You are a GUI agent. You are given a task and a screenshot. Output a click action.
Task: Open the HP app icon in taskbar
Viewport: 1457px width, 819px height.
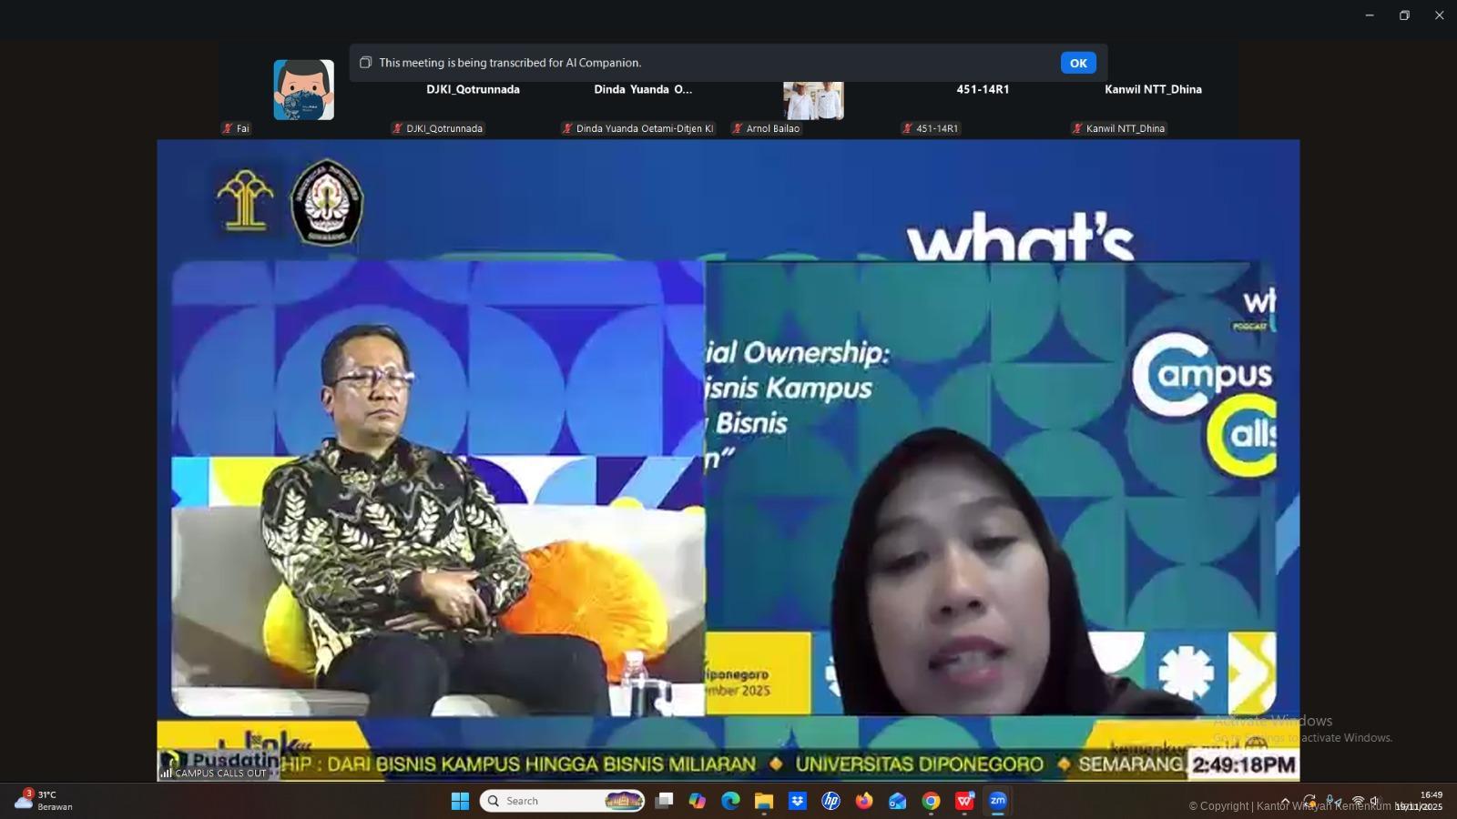click(x=830, y=801)
